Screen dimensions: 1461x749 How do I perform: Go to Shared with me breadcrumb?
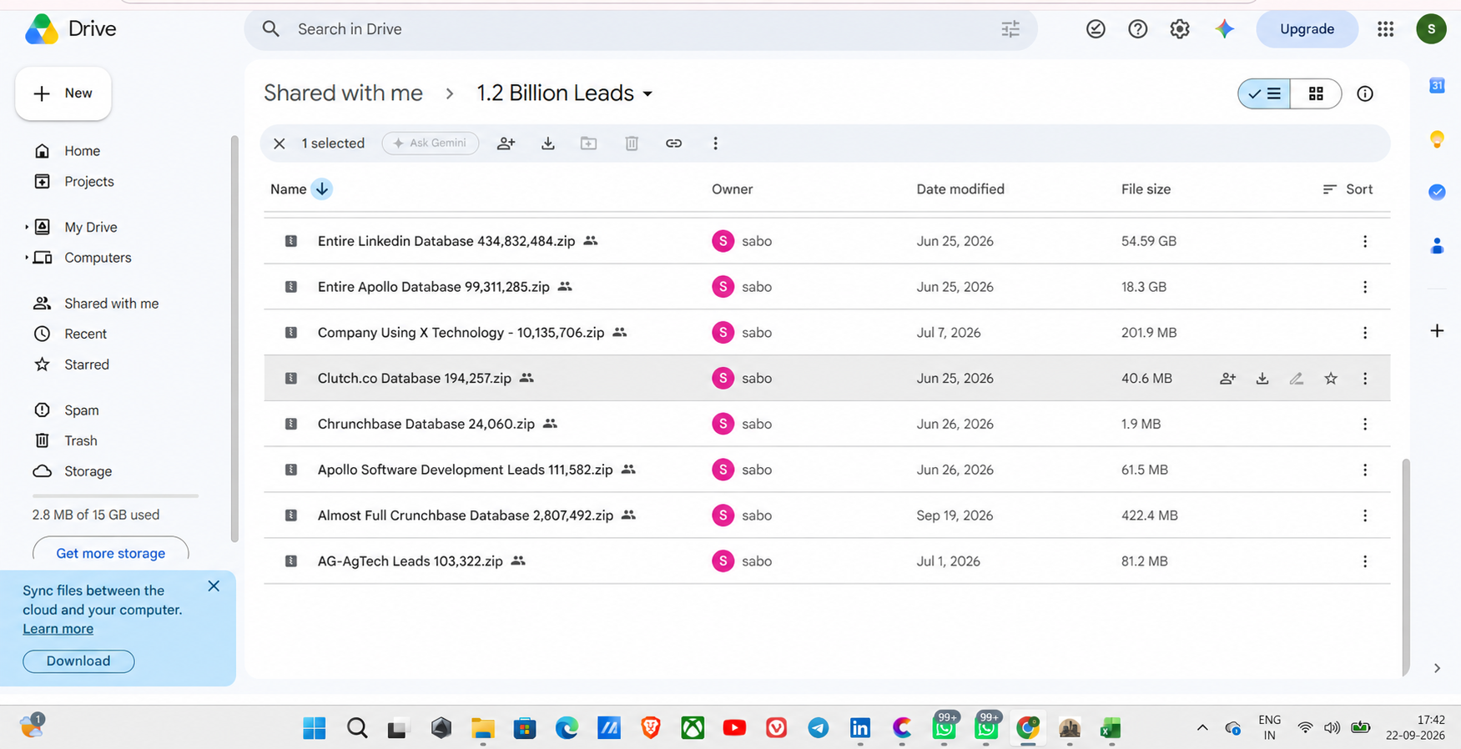[x=343, y=93]
